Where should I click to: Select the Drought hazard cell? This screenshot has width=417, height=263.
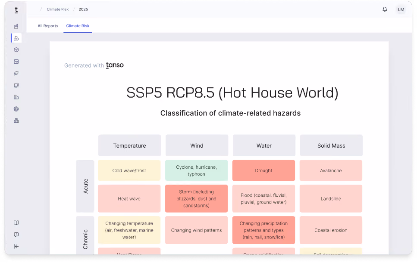pos(263,170)
